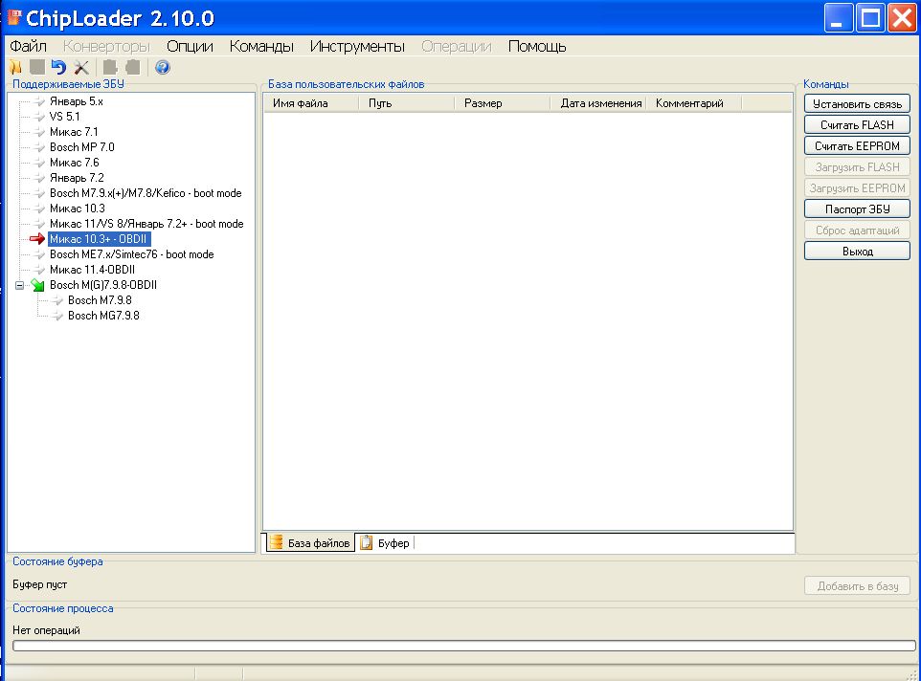Click the first grayed chip icon after the toolbar separator
921x681 pixels.
pyautogui.click(x=110, y=68)
